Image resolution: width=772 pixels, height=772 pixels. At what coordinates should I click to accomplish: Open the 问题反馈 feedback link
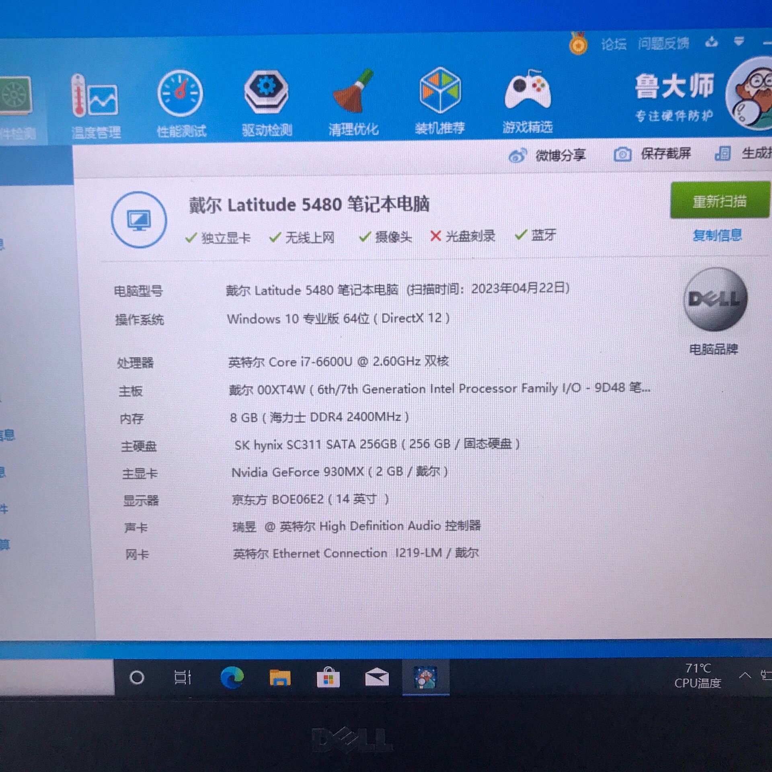[663, 43]
